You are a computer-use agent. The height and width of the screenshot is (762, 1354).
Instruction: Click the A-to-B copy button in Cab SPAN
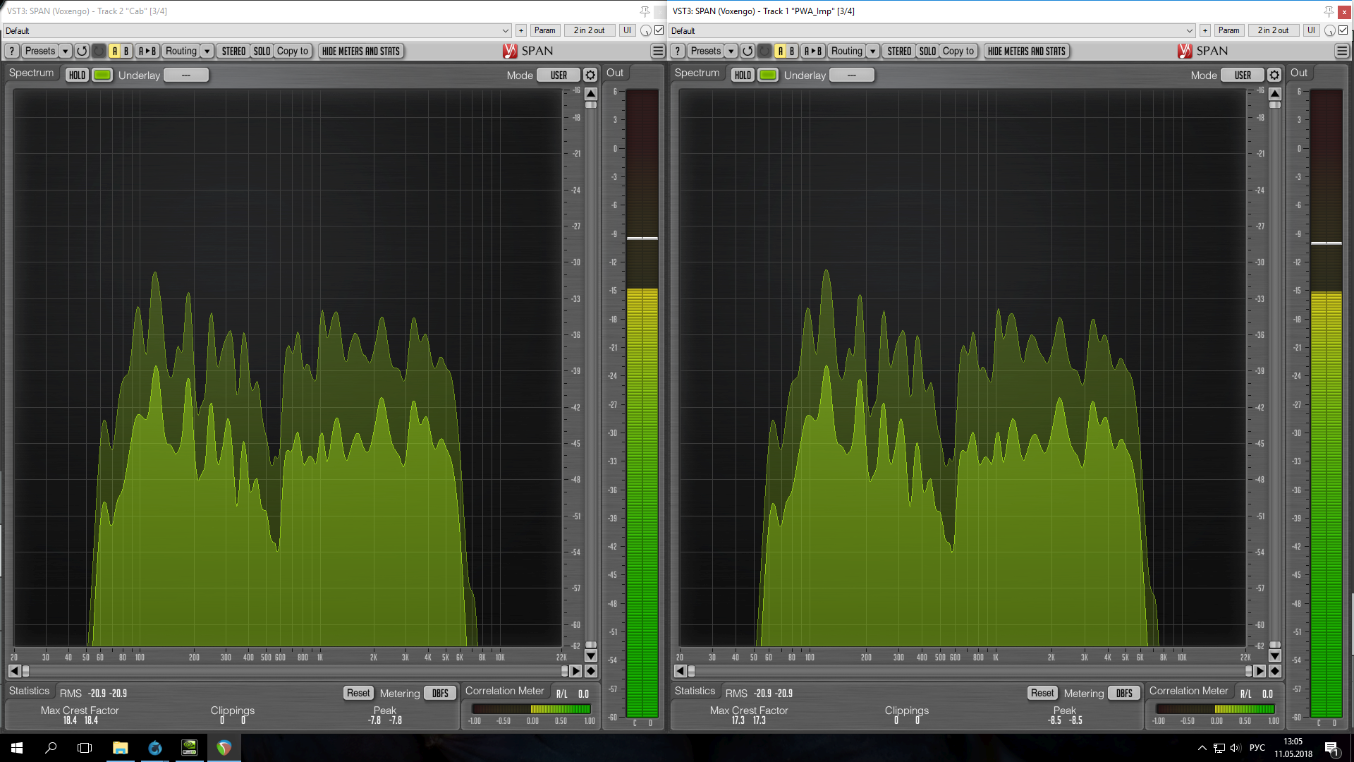point(147,51)
